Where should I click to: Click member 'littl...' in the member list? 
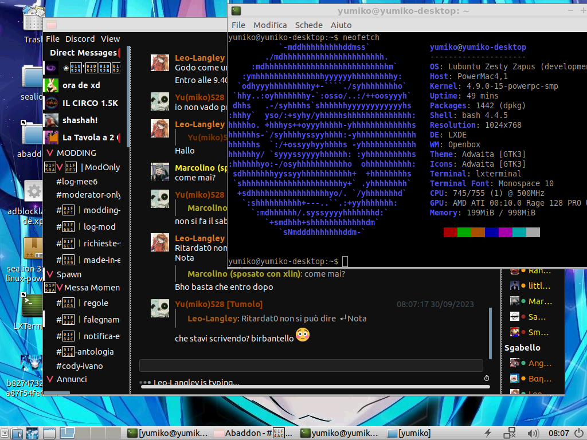tap(530, 286)
